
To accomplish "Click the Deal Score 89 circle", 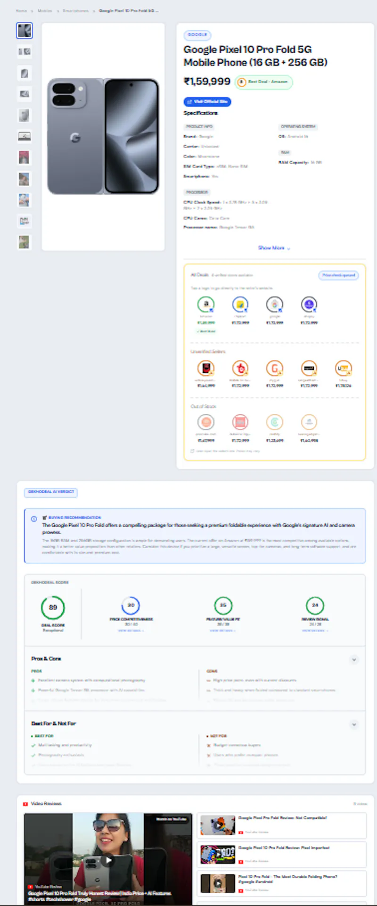I will 53,608.
